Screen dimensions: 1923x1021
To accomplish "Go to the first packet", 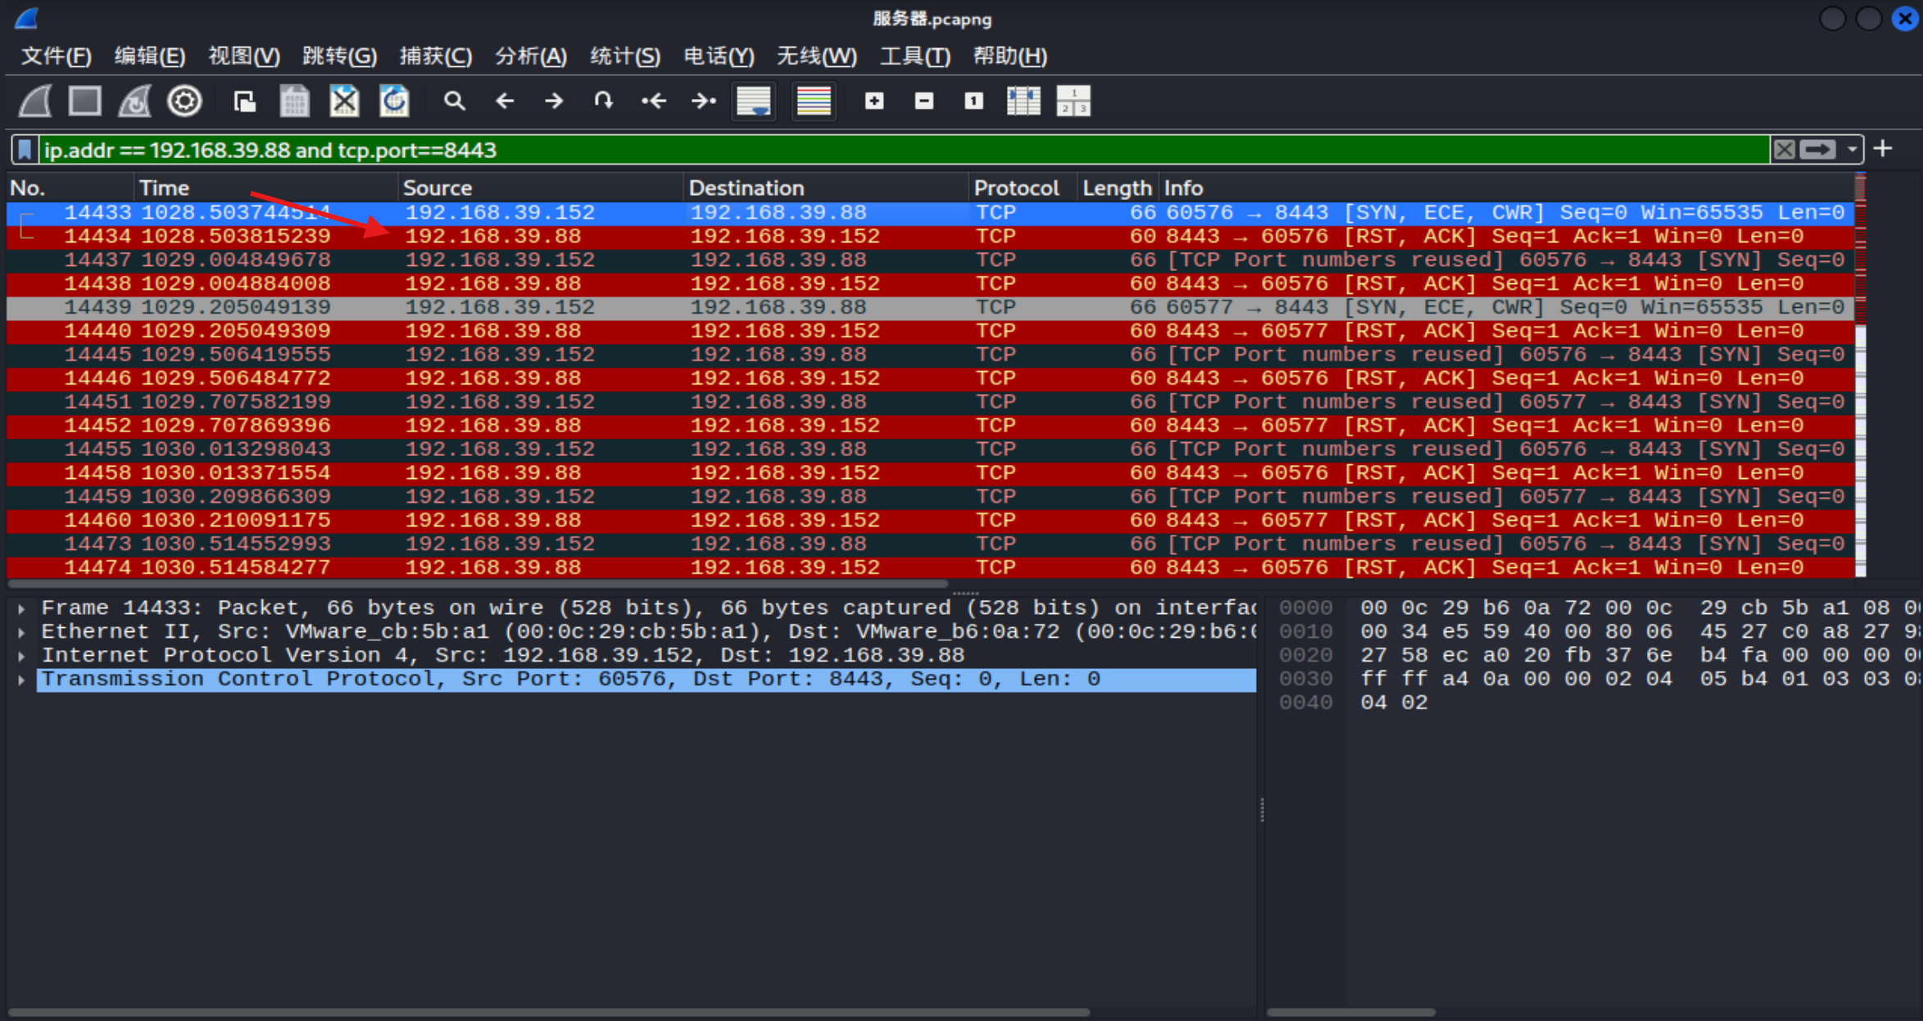I will [654, 102].
